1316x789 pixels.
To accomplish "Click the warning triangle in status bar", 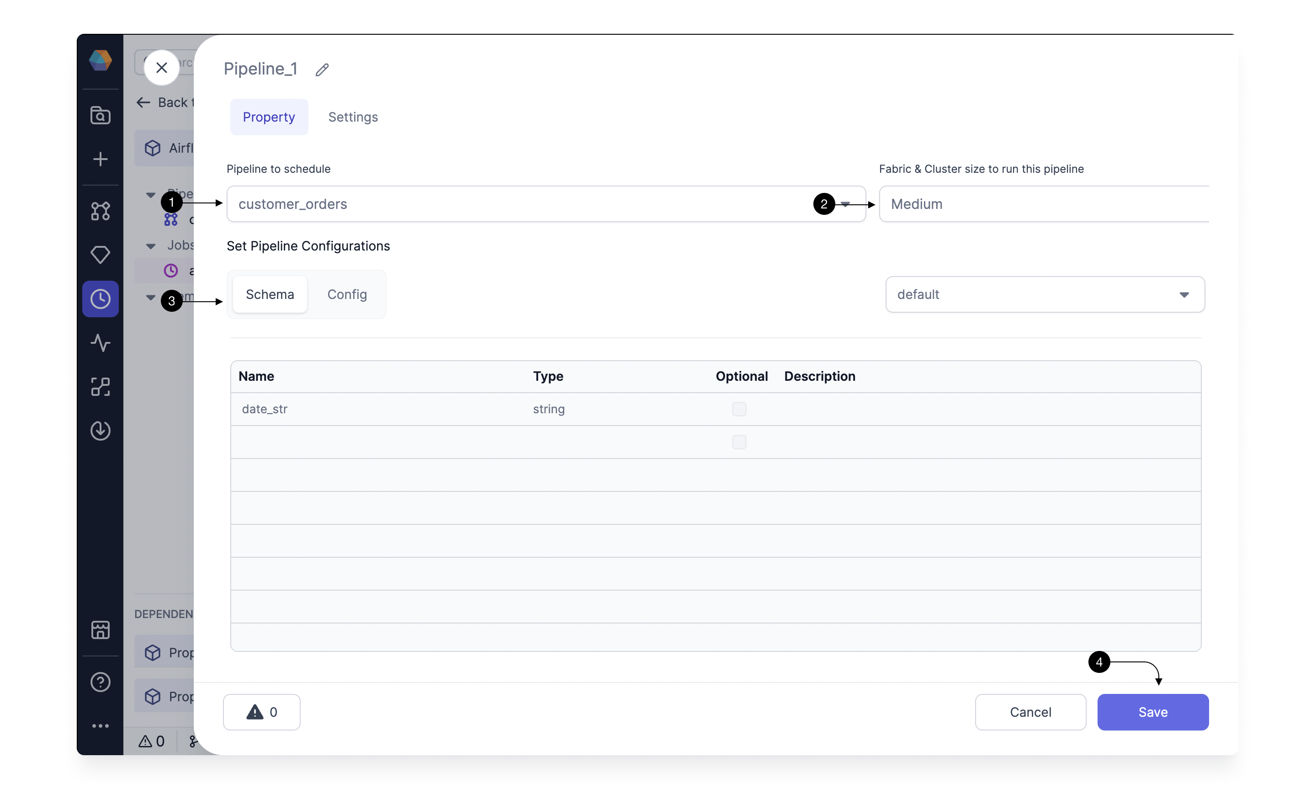I will (145, 741).
